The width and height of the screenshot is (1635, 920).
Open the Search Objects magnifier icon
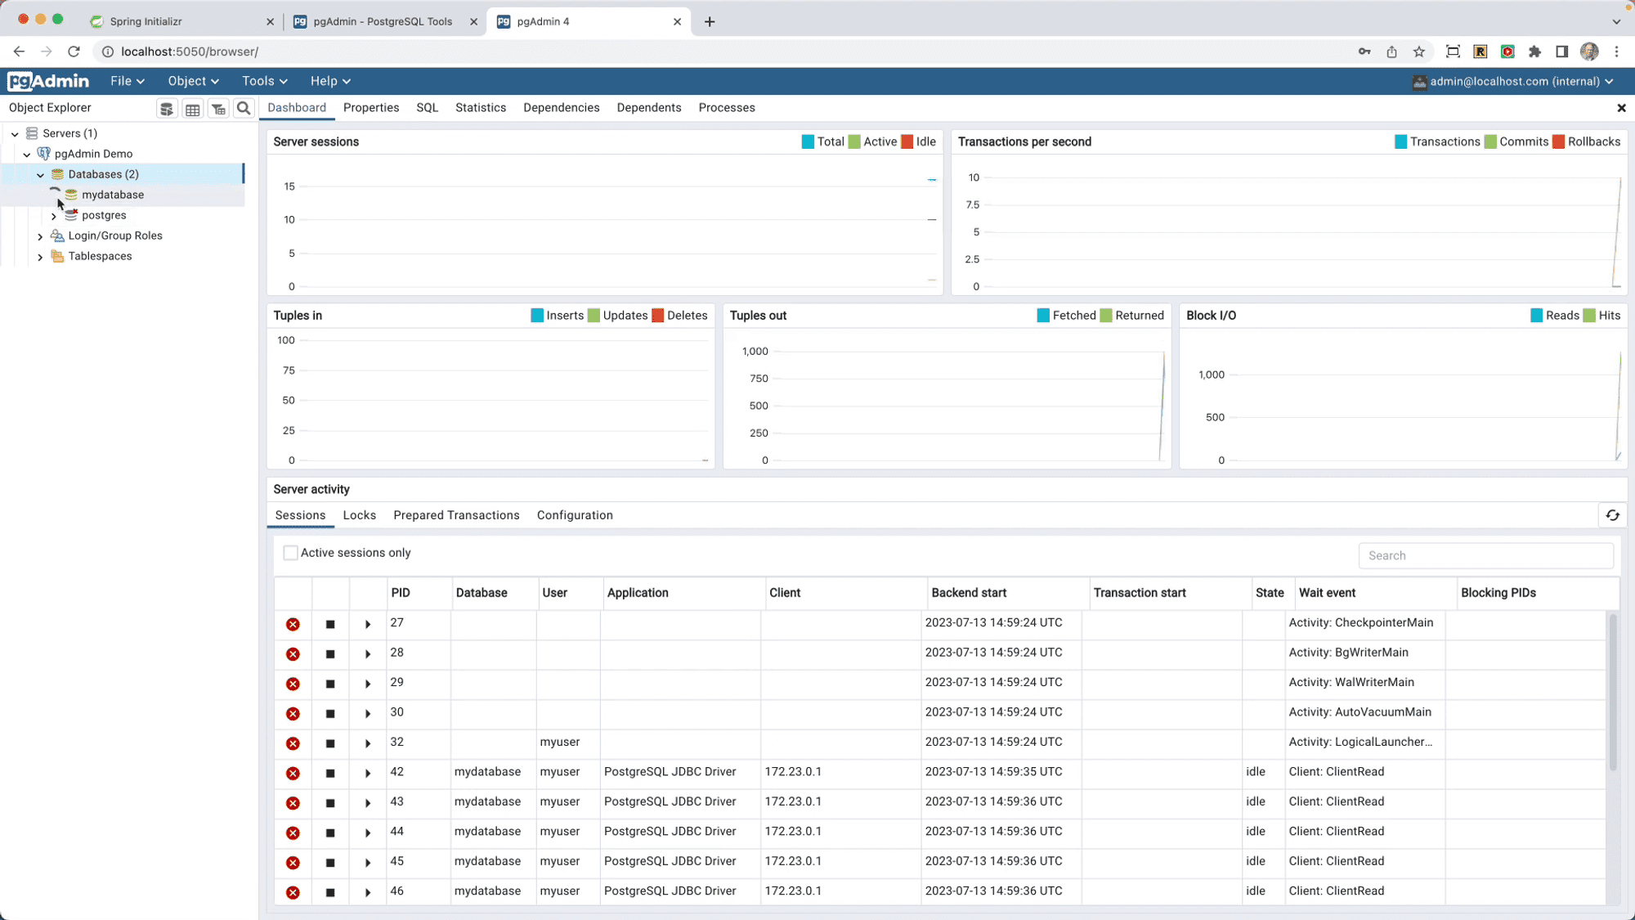tap(244, 109)
